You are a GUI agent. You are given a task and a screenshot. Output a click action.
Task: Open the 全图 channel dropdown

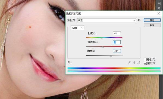[77, 28]
